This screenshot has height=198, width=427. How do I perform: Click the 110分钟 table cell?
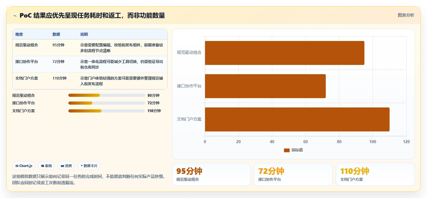point(60,78)
